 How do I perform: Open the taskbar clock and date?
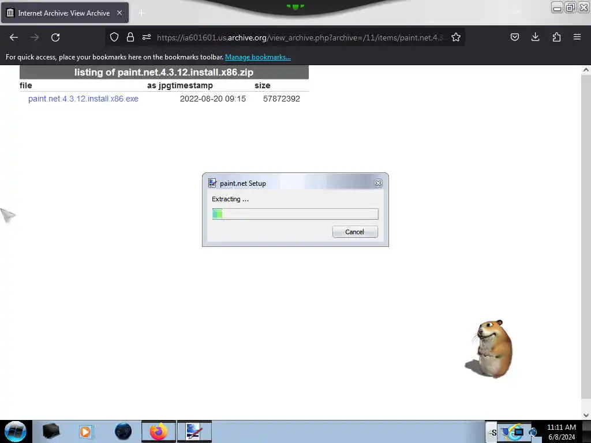click(562, 432)
